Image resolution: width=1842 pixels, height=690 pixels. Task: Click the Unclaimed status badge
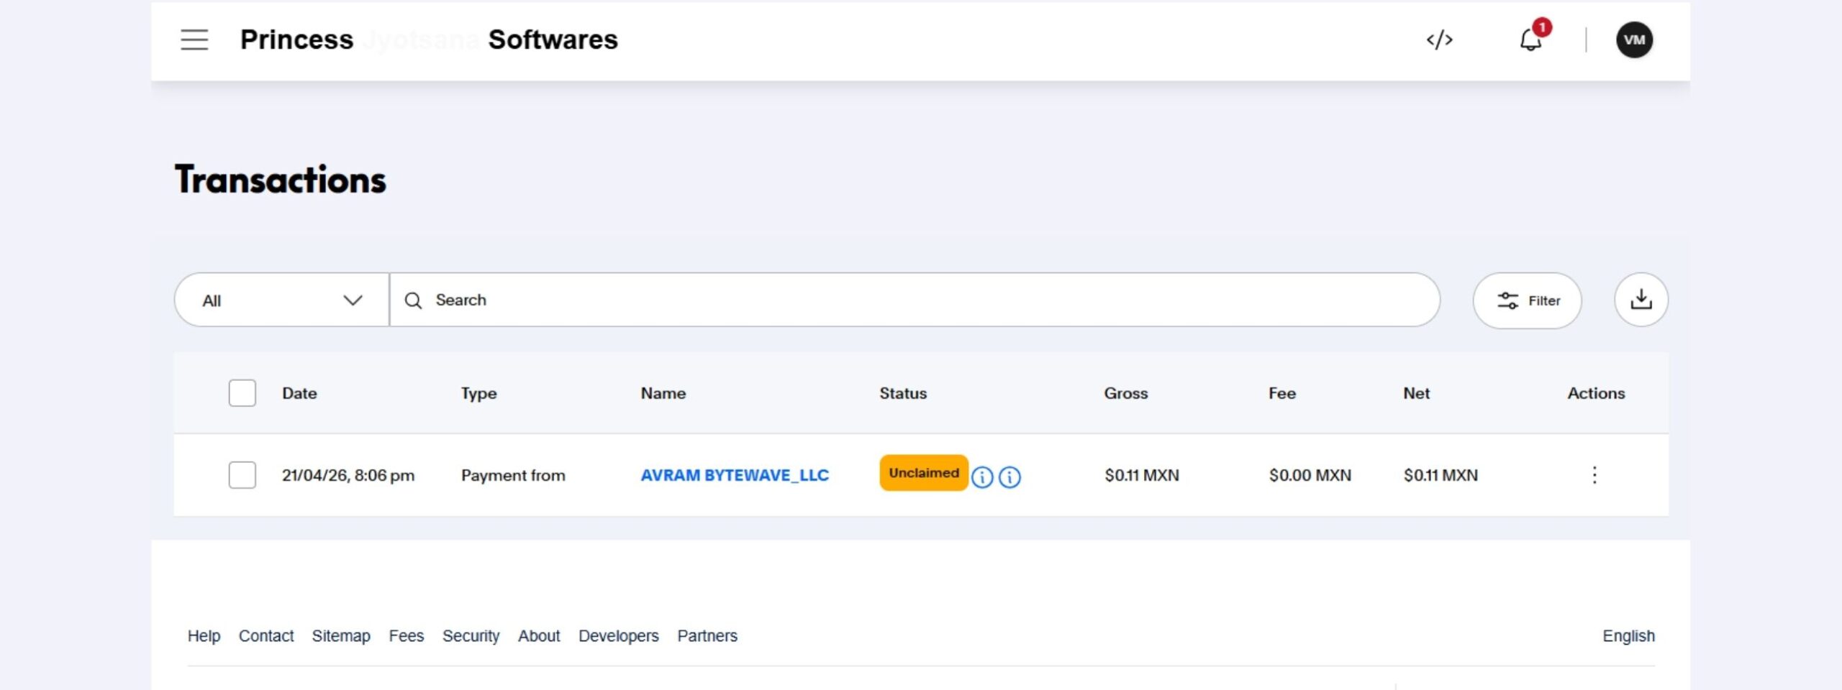[923, 473]
